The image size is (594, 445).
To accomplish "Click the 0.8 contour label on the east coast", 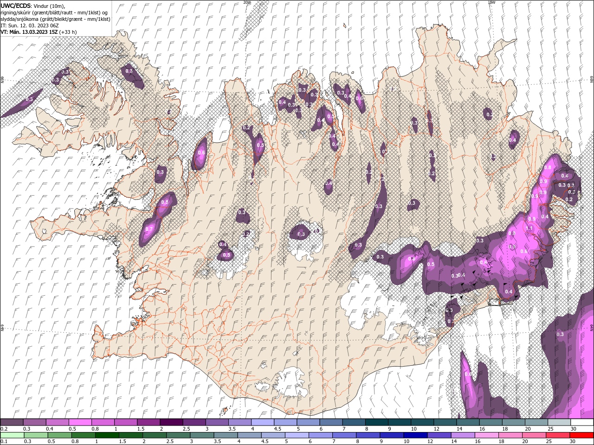I will click(548, 167).
